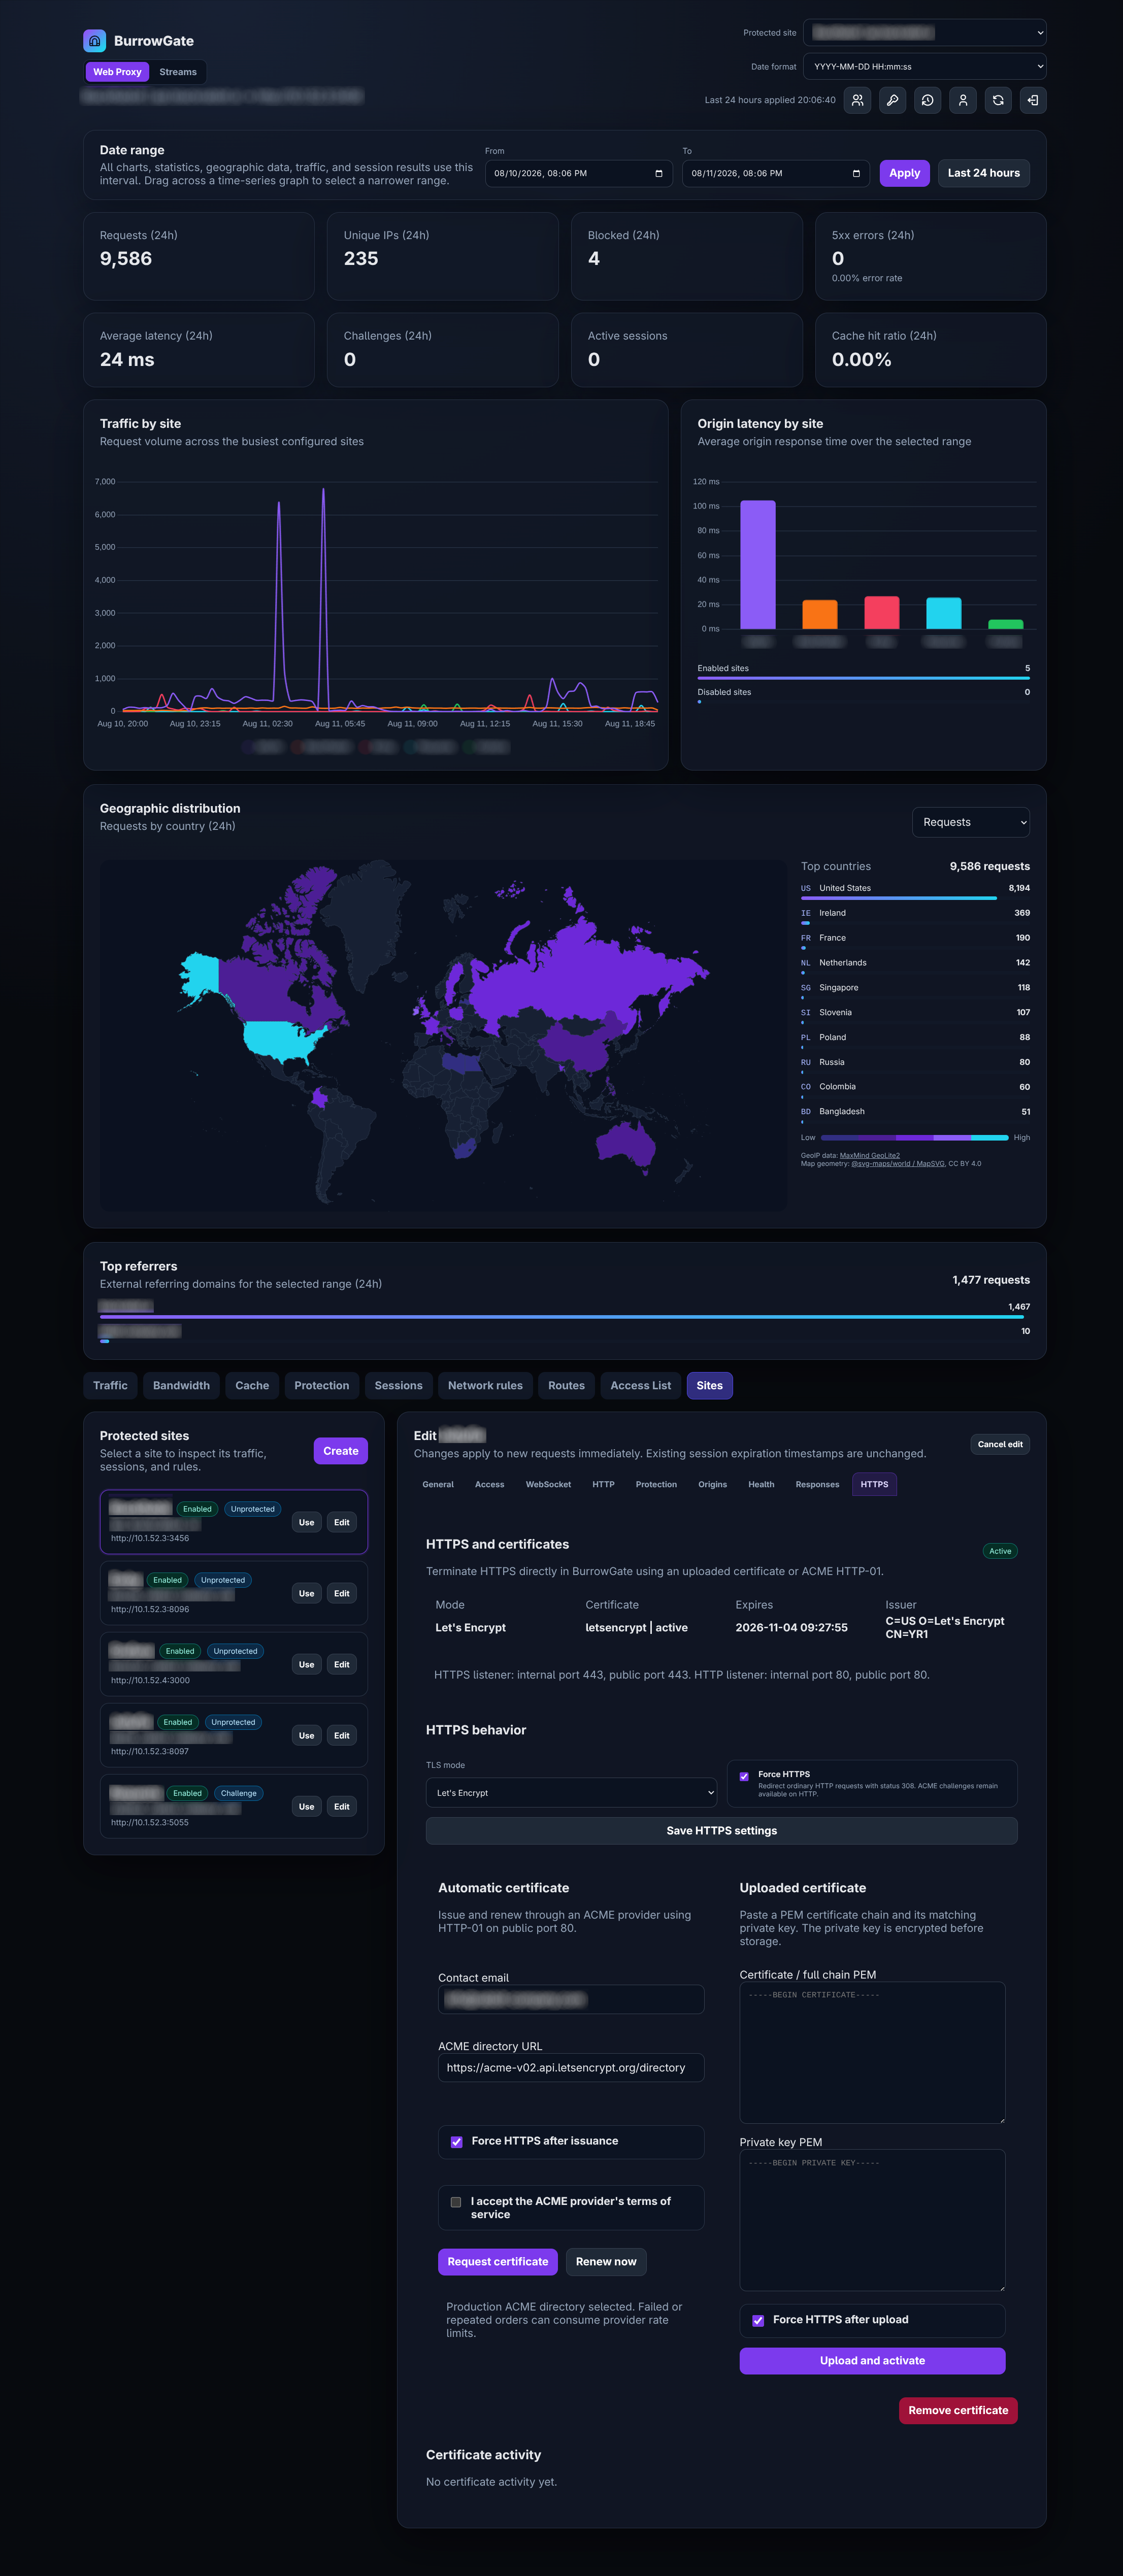The image size is (1123, 2576).
Task: Open the history clock icon button
Action: tap(927, 100)
